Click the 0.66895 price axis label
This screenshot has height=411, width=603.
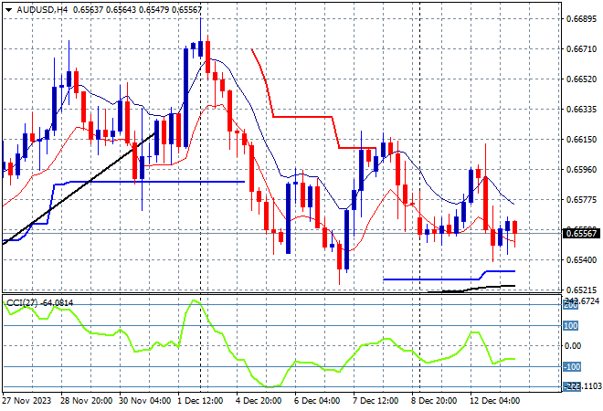pos(580,18)
